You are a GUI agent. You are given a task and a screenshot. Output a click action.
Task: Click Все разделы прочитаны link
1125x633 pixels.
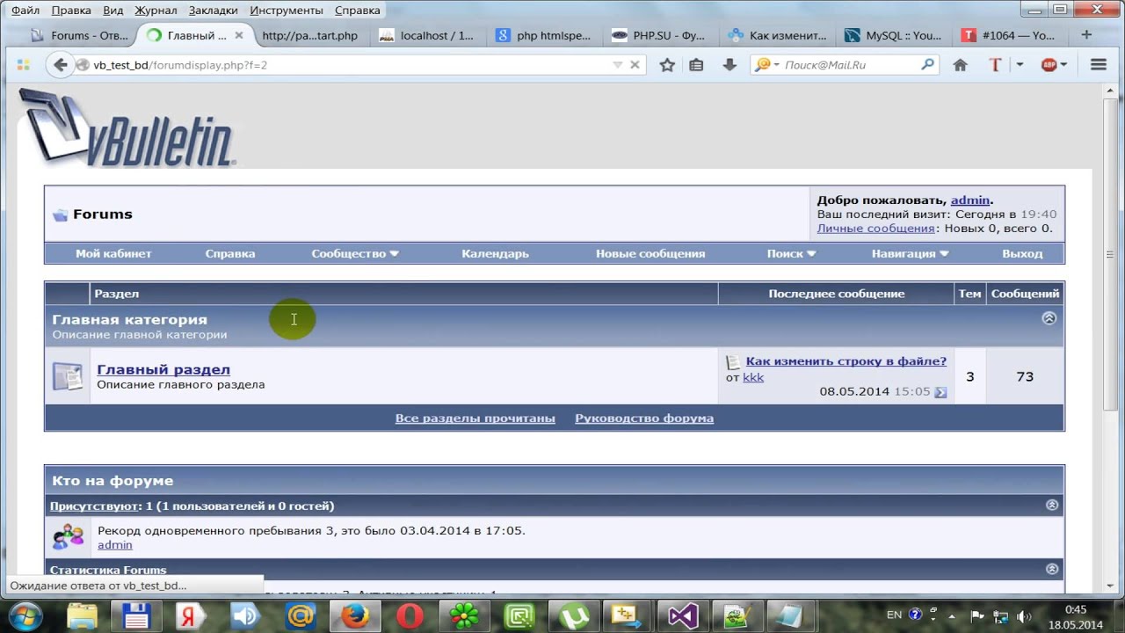[475, 418]
